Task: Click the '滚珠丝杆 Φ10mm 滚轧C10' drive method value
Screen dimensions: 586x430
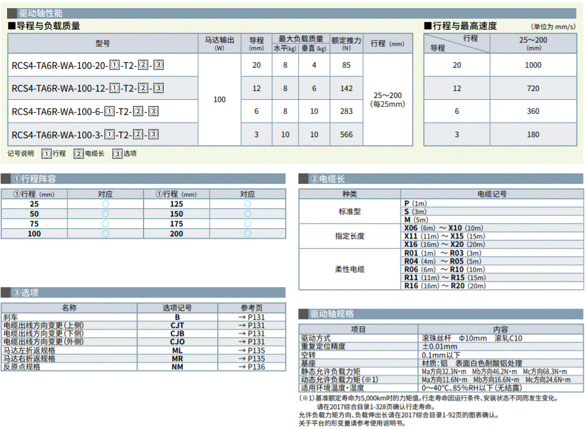Action: tap(472, 338)
